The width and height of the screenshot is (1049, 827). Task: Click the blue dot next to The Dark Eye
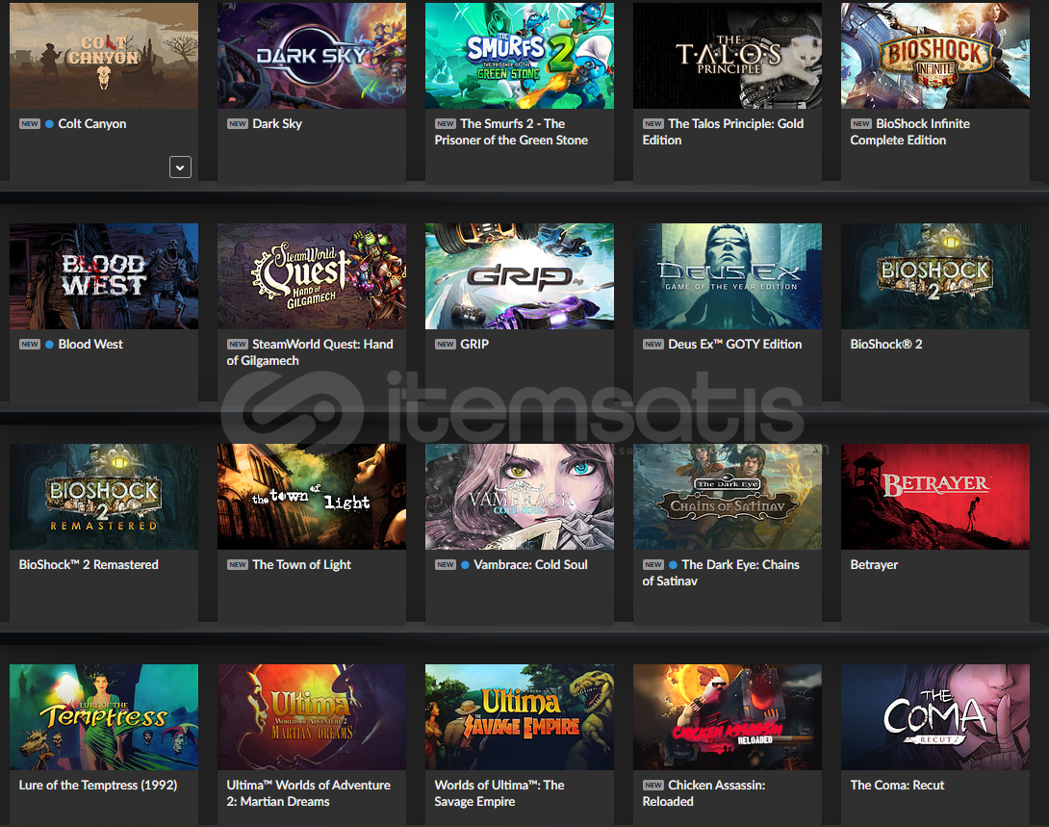coord(673,565)
